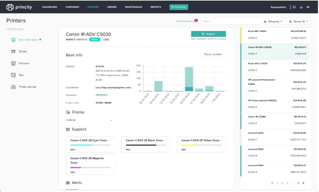Click the Add printer button
This screenshot has height=192, width=319.
point(179,7)
